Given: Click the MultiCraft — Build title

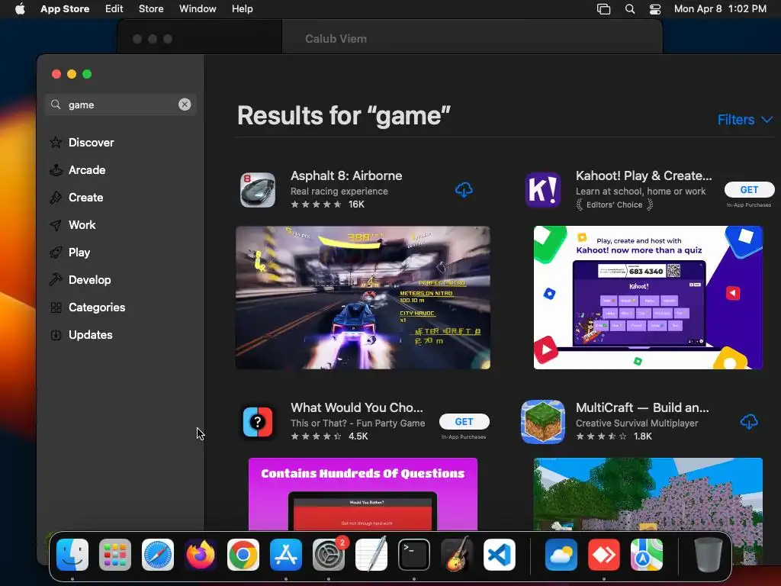Looking at the screenshot, I should pyautogui.click(x=642, y=407).
